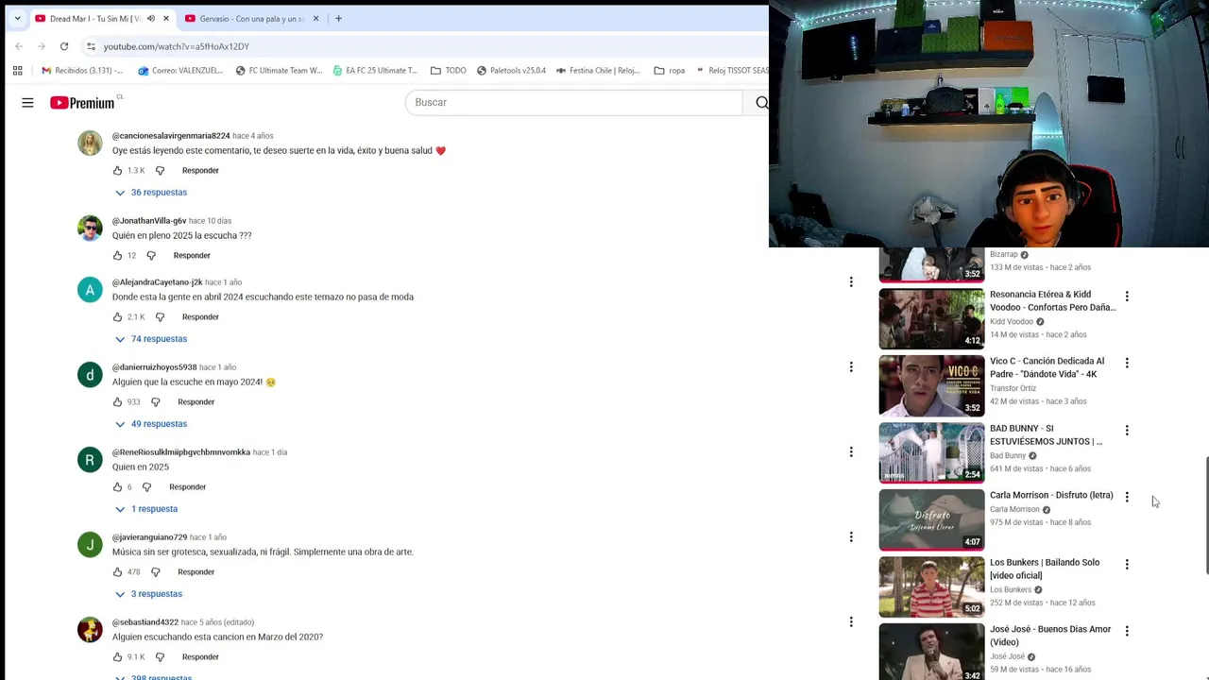Open ropa bookmarks folder

pos(669,70)
